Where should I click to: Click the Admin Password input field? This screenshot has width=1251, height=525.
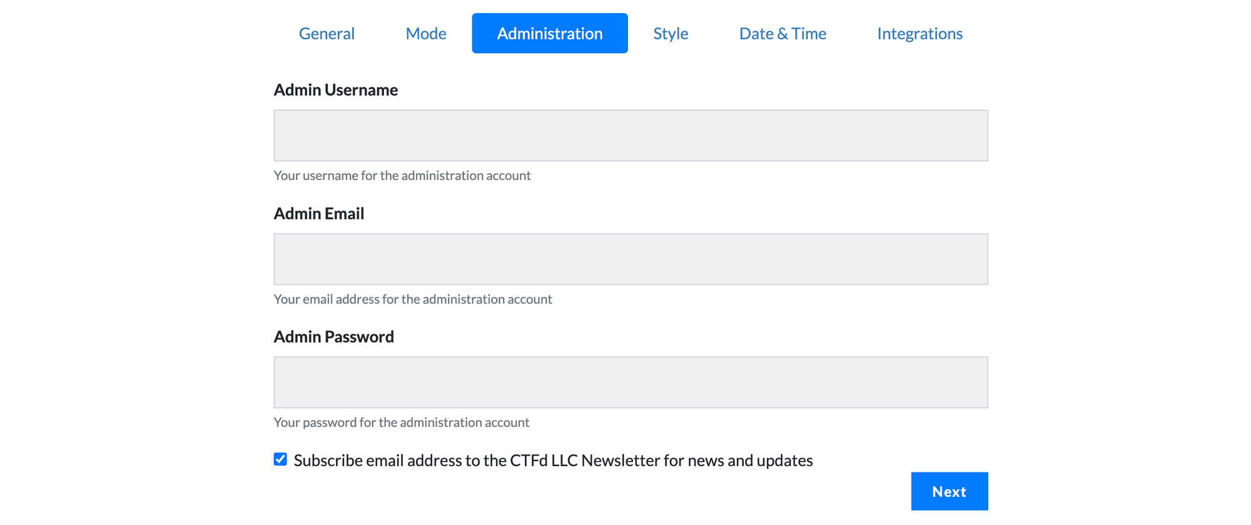click(x=631, y=382)
